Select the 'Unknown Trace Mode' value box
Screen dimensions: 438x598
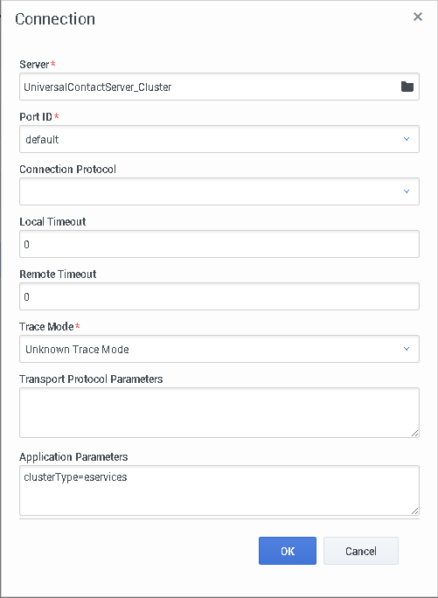coord(219,349)
